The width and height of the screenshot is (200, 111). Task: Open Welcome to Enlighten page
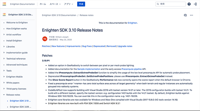click(x=17, y=22)
